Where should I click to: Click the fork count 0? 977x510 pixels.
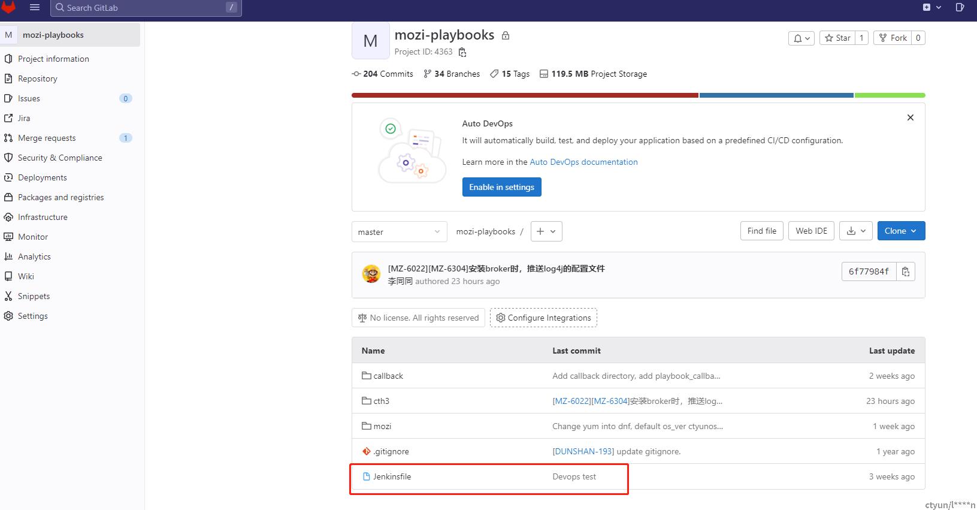pos(918,38)
